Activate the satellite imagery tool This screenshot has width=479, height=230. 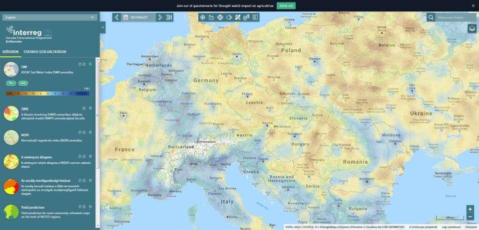point(238,17)
